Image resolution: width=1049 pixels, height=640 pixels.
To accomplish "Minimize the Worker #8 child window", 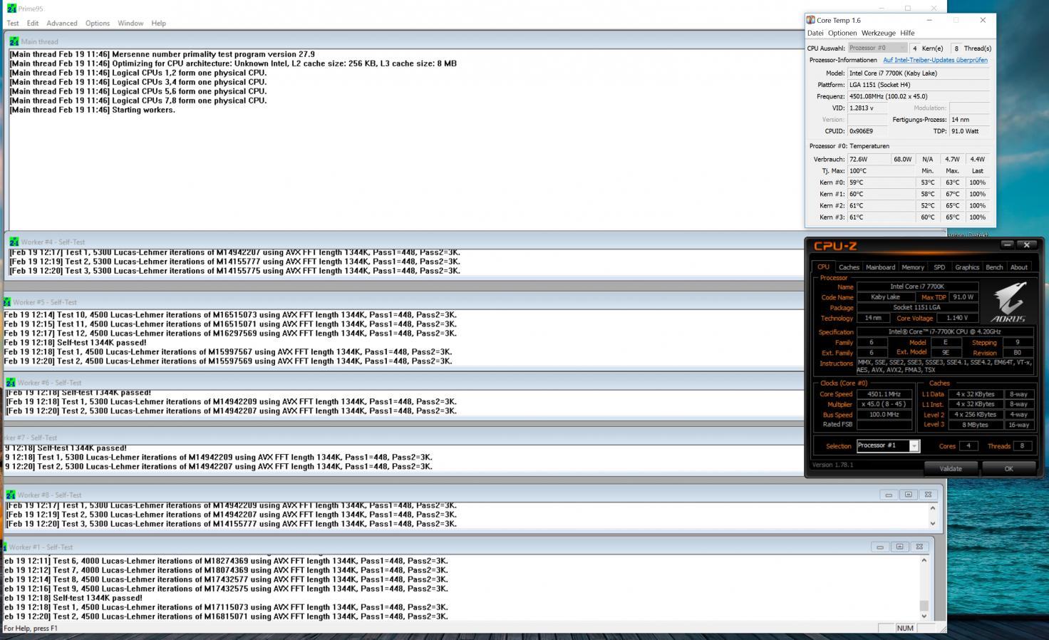I will (888, 495).
